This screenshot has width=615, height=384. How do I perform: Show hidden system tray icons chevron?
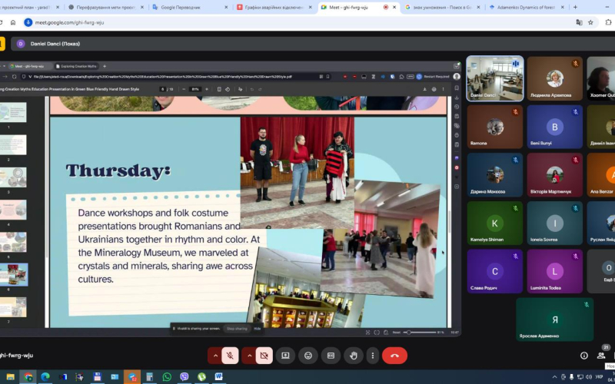pyautogui.click(x=554, y=377)
